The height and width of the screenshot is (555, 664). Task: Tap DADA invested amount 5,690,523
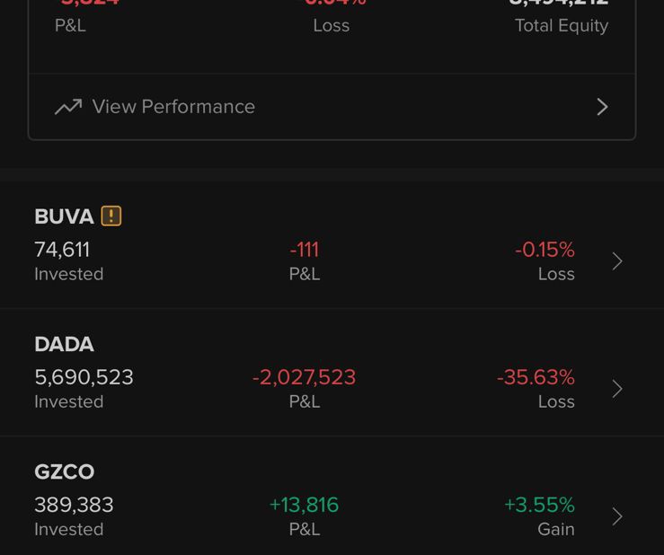coord(84,377)
